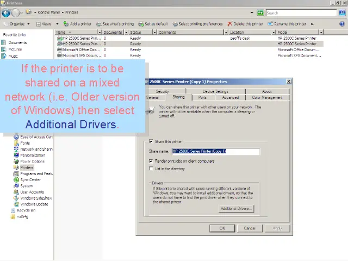Open the wd54g folder

20,216
